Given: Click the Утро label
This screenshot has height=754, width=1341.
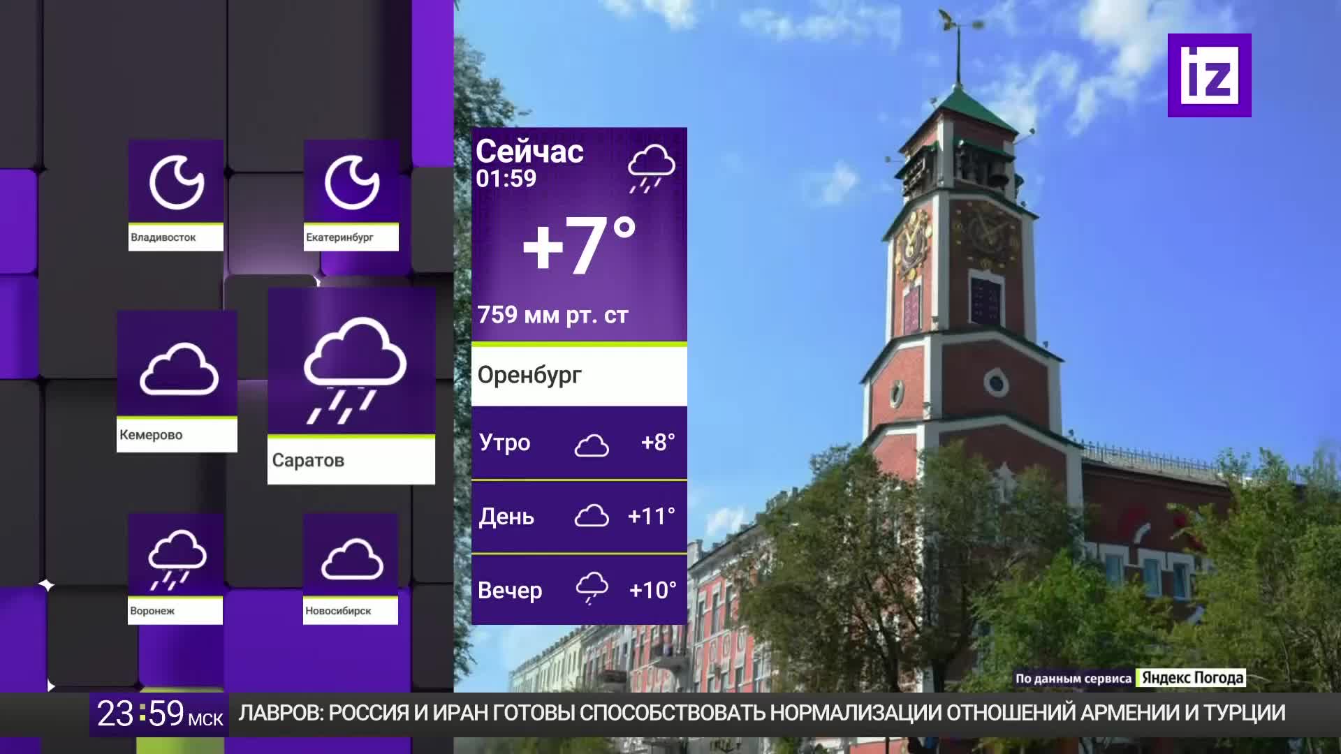Looking at the screenshot, I should pyautogui.click(x=504, y=443).
